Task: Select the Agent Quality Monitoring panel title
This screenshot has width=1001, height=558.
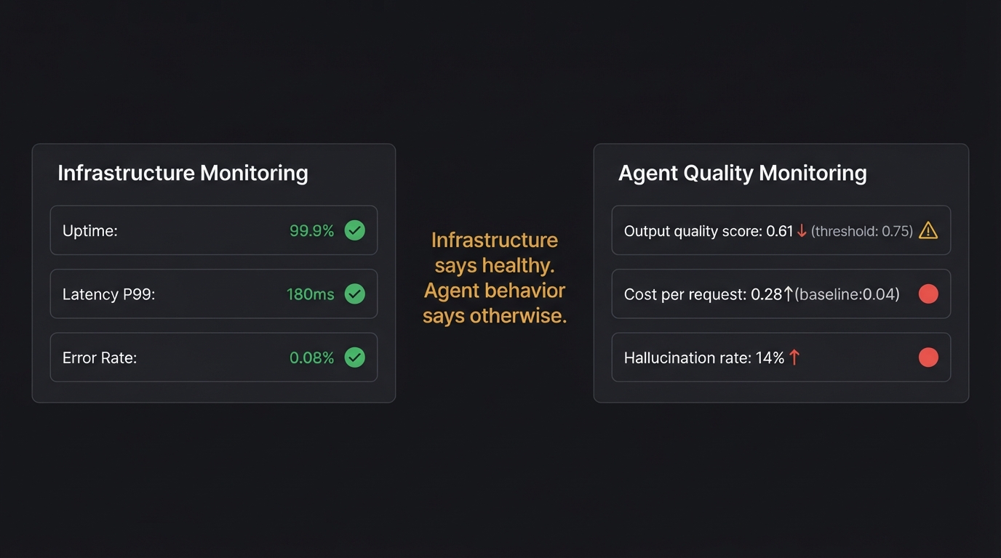Action: (x=743, y=173)
